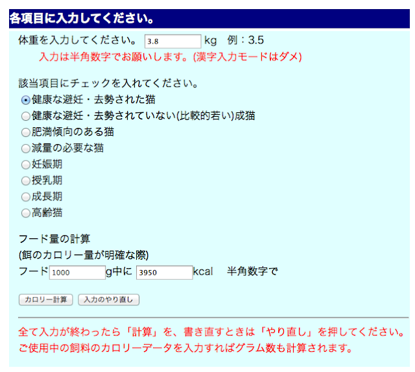This screenshot has width=415, height=372.
Task: Click the 入力のやり直し reset button
Action: click(108, 300)
